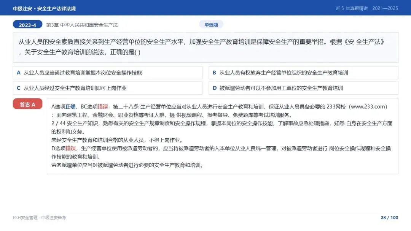Viewport: 411px width, 231px height.
Task: Select answer option A 从业人员应当通过教育培训
Action: click(107, 73)
